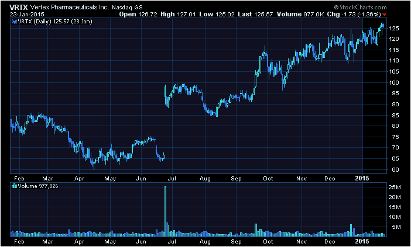The height and width of the screenshot is (247, 411).
Task: Click the date 23-Jan-2015
Action: pos(27,15)
